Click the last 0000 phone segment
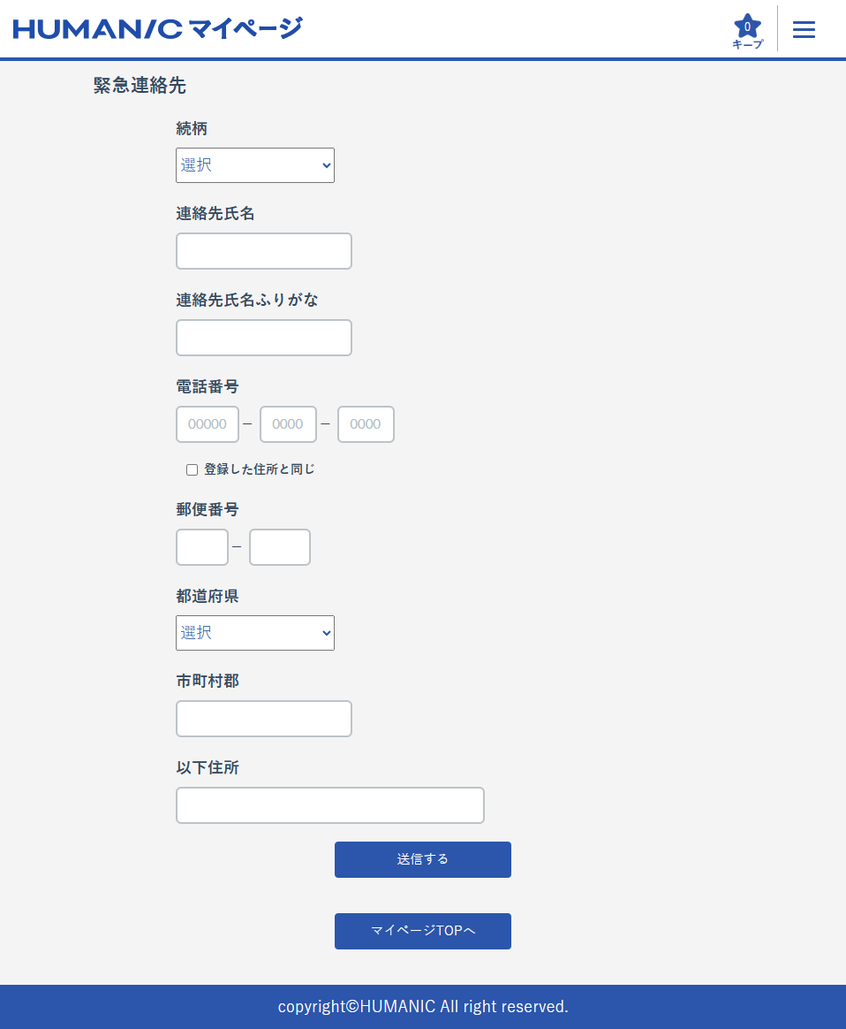The width and height of the screenshot is (846, 1029). (366, 424)
